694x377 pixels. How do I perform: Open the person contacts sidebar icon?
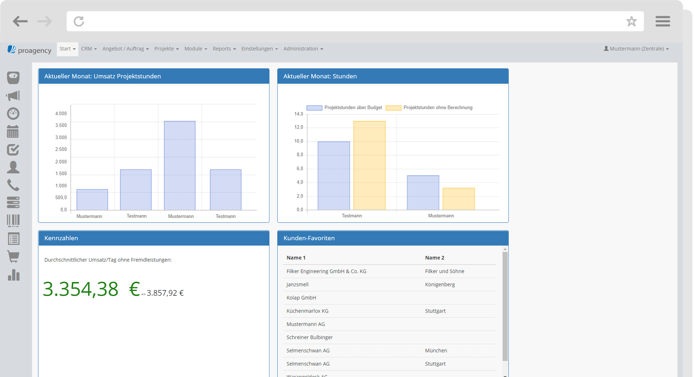pos(13,167)
